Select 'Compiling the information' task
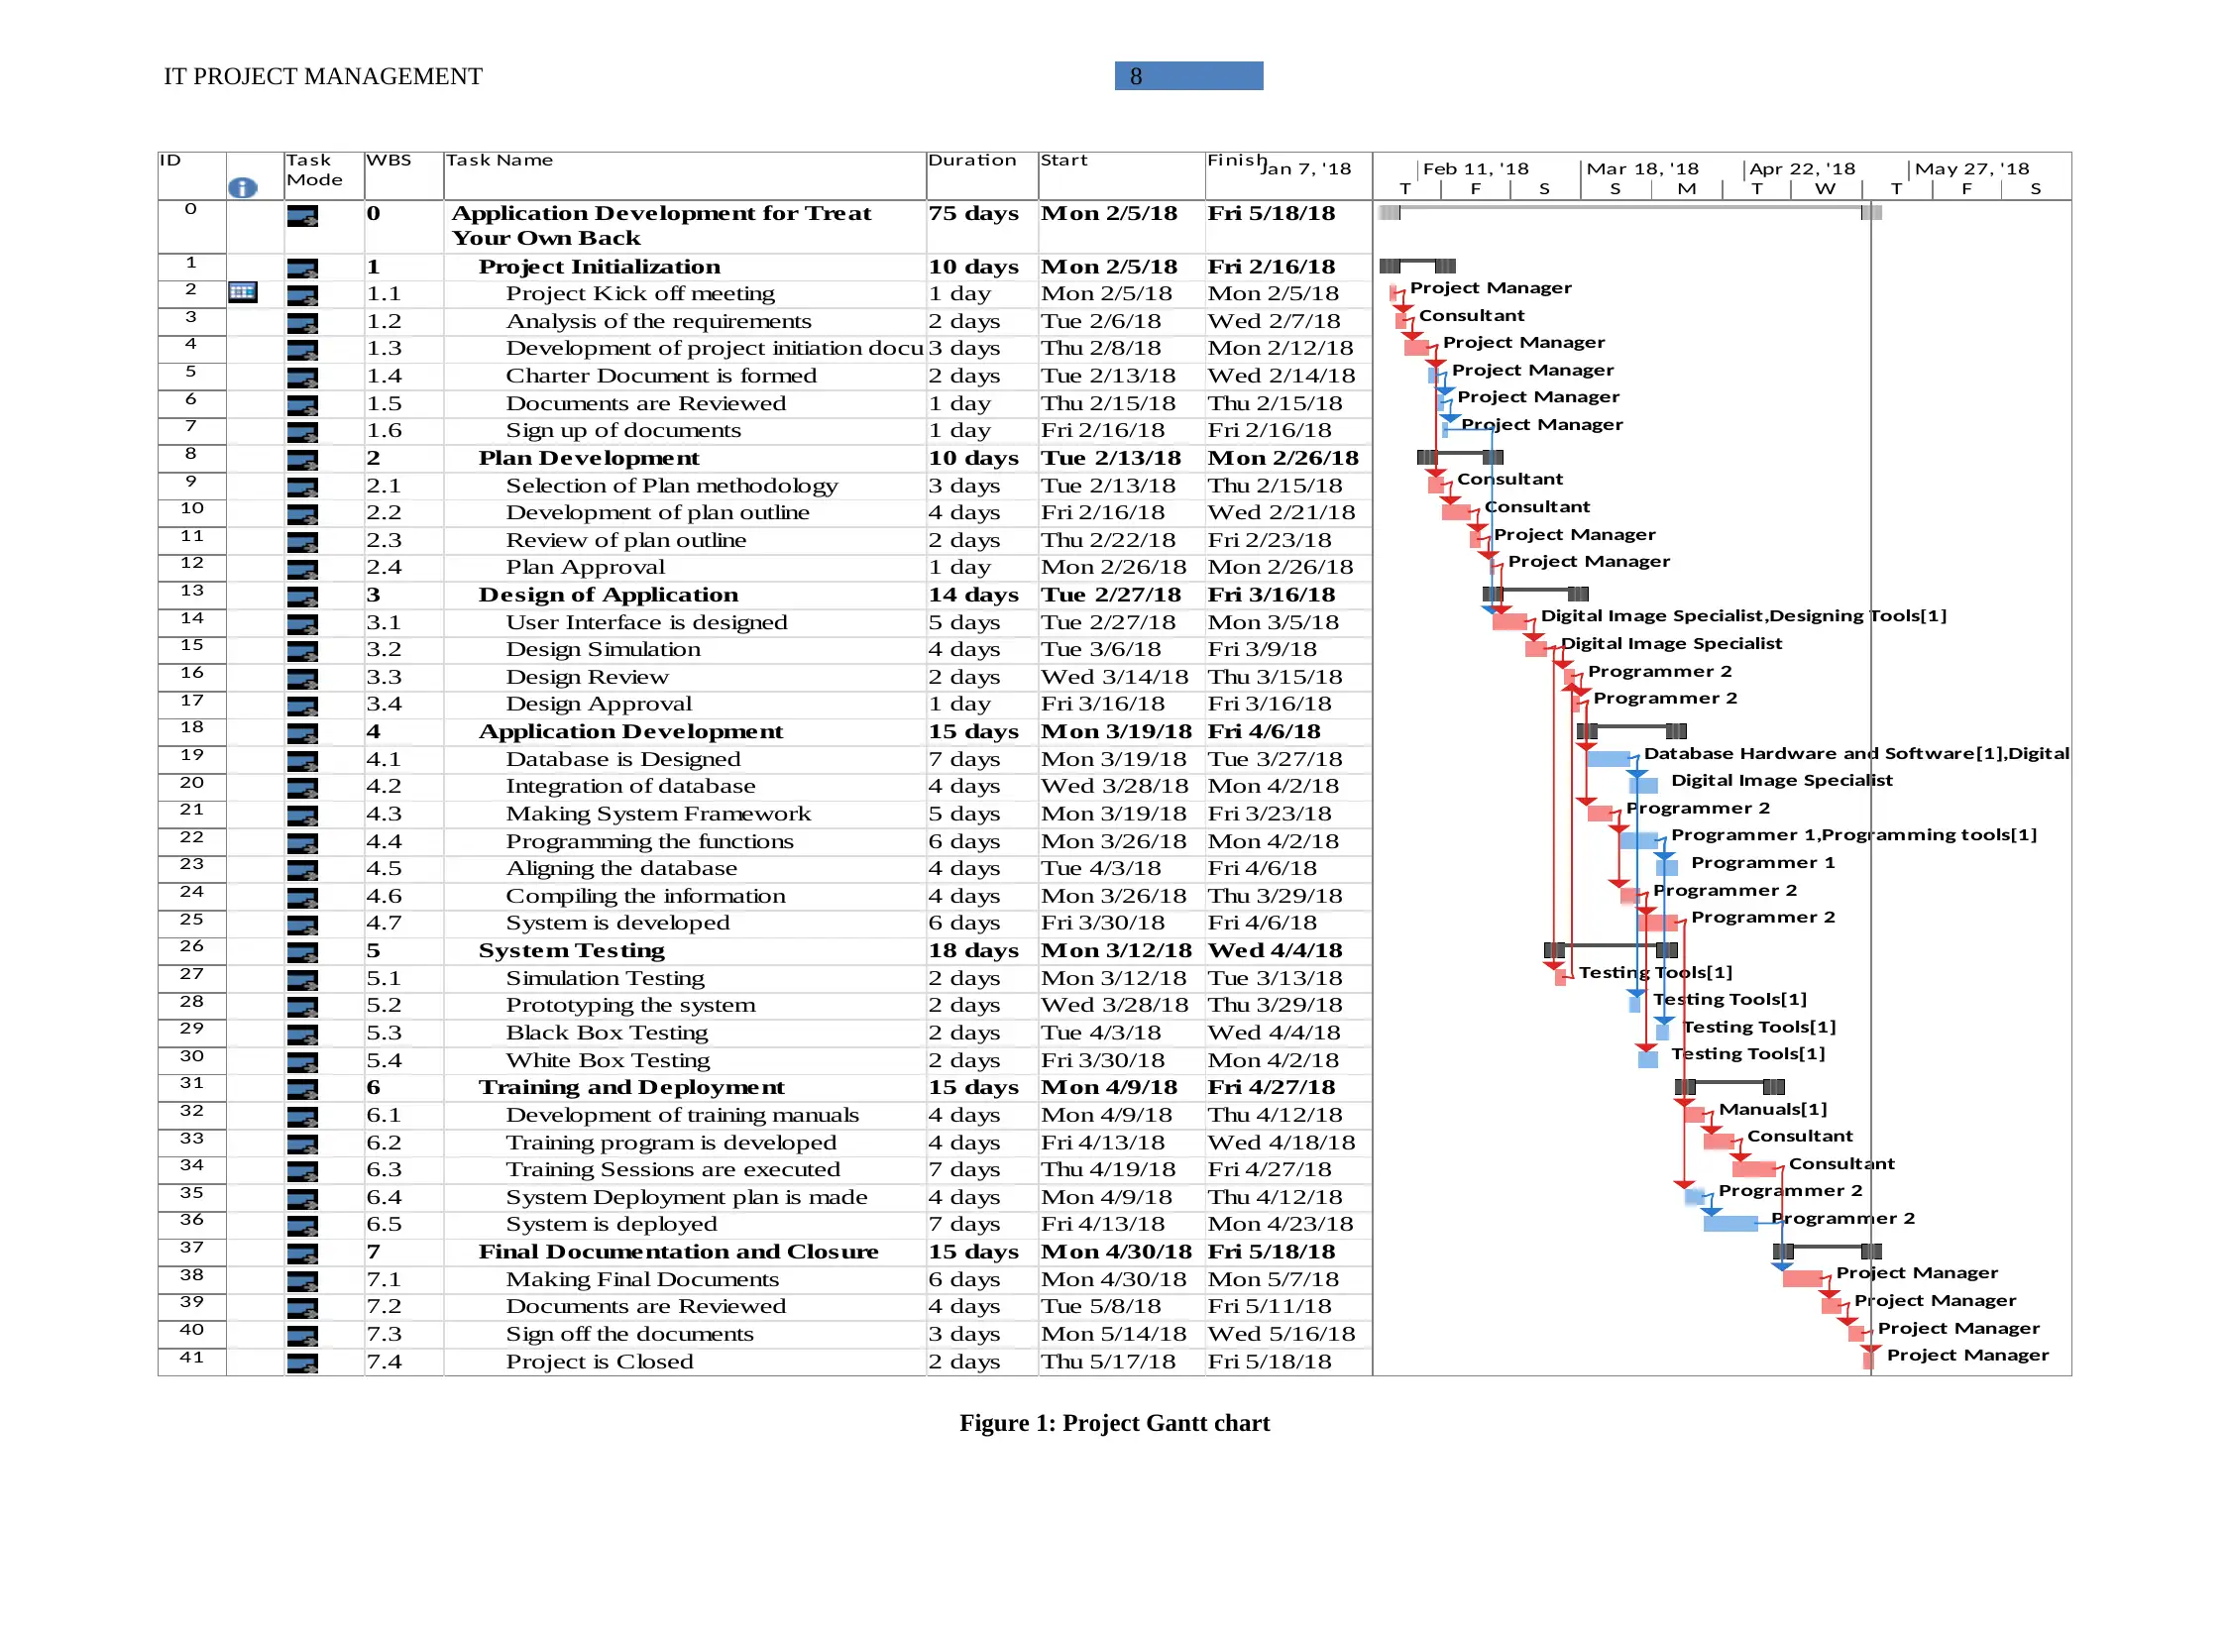Image resolution: width=2230 pixels, height=1635 pixels. [x=645, y=896]
